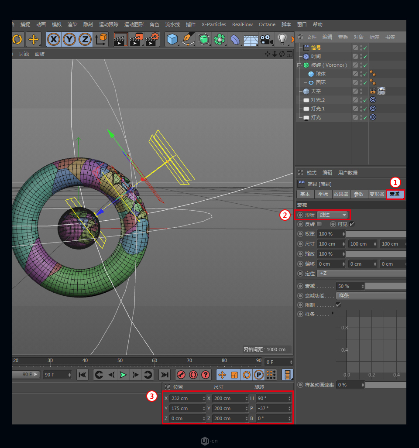Open the X-Particles menu
The width and height of the screenshot is (419, 448).
[x=213, y=24]
